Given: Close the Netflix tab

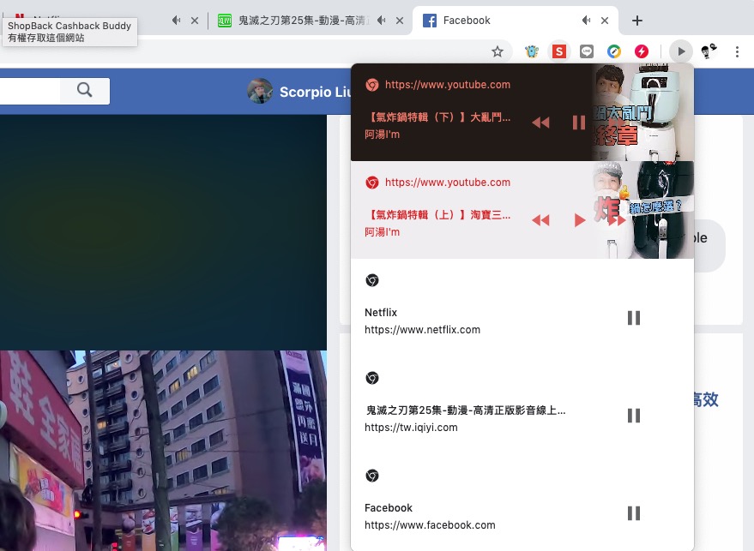Looking at the screenshot, I should tap(194, 21).
